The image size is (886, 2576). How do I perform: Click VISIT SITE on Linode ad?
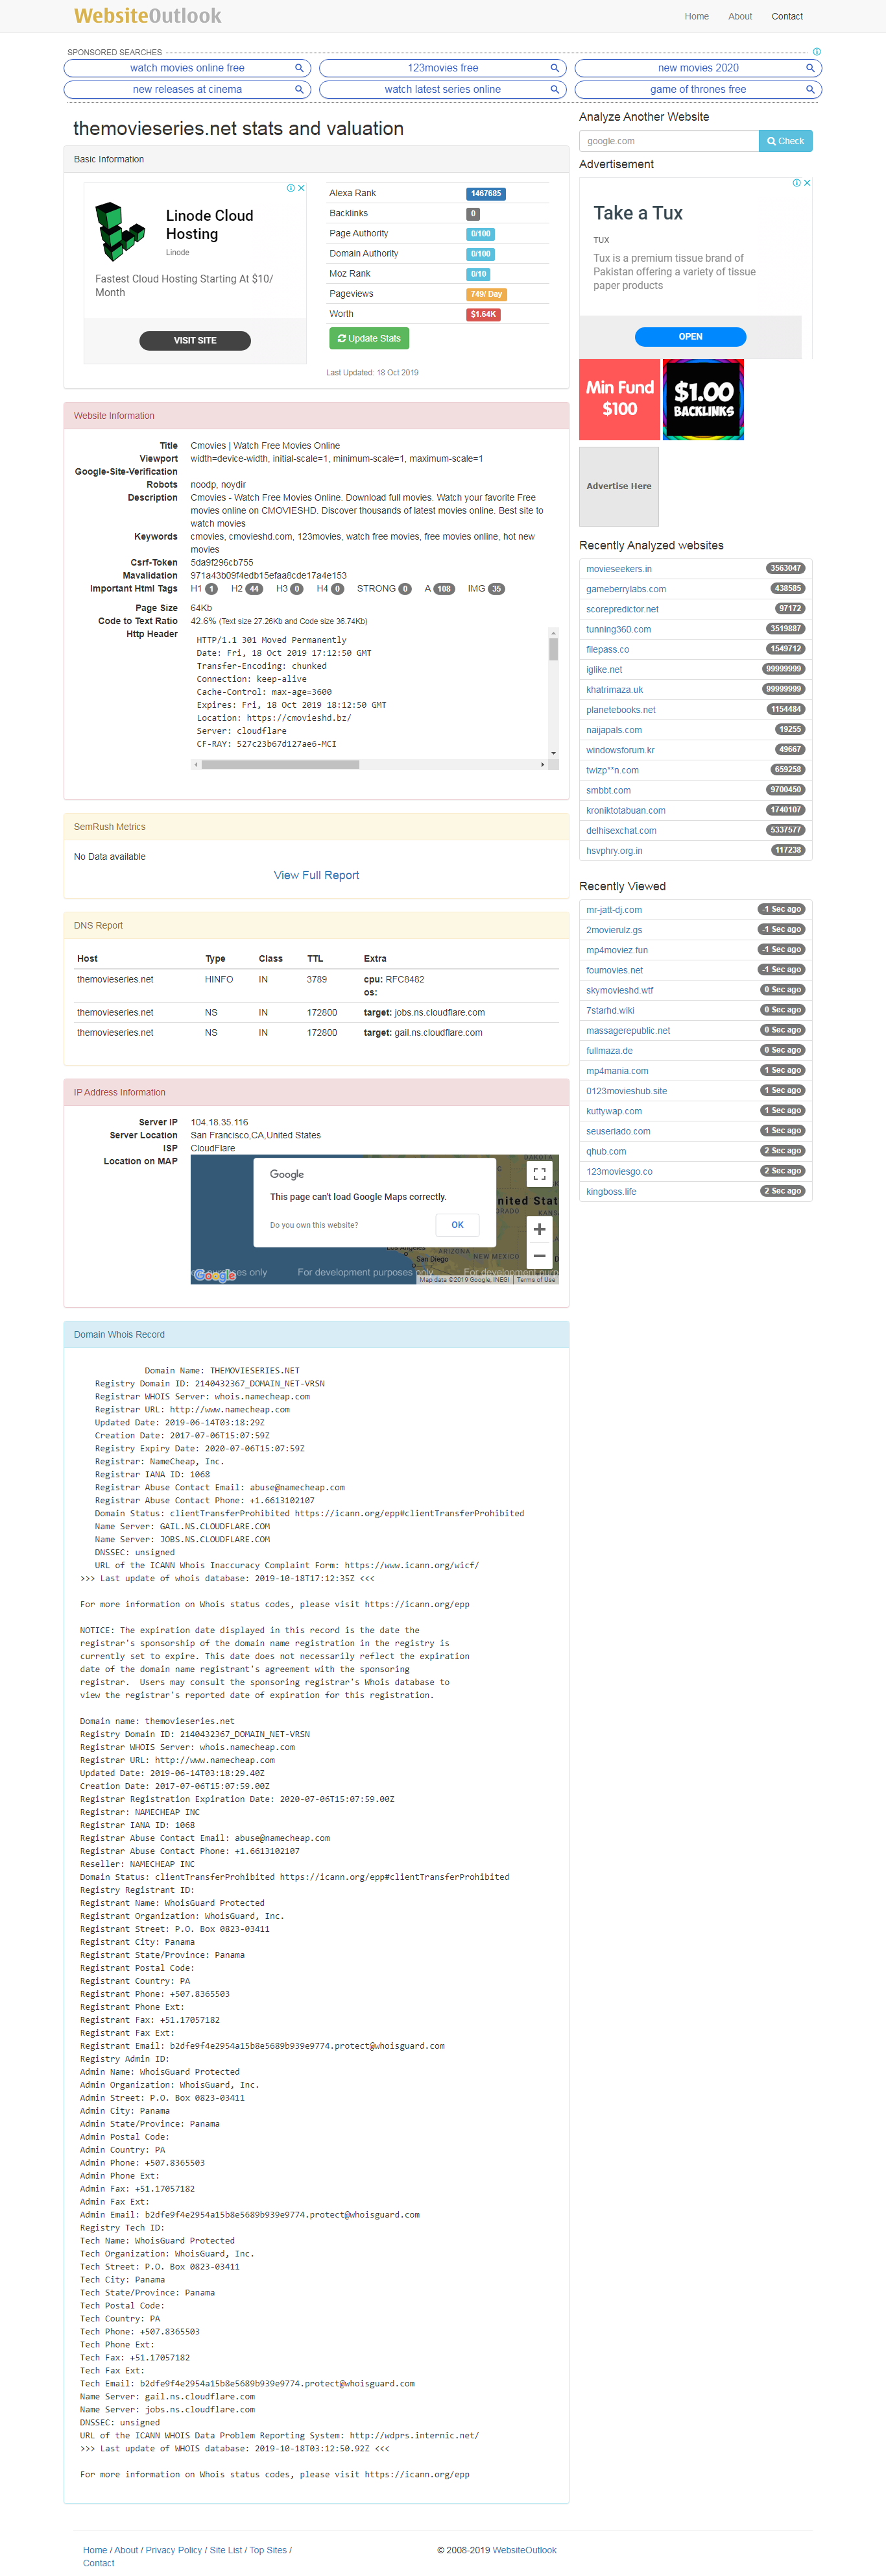[x=195, y=340]
